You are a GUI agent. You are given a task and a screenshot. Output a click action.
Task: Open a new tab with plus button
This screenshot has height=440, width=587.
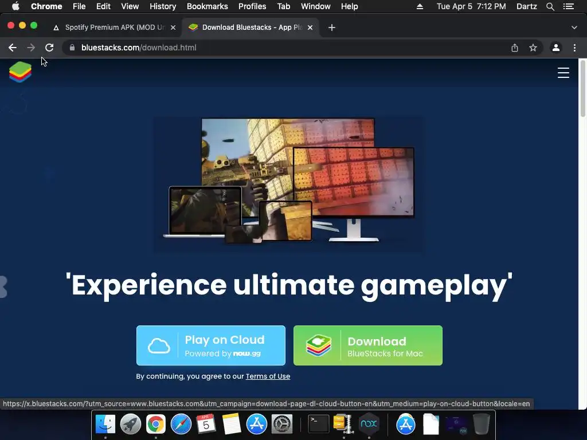[332, 27]
